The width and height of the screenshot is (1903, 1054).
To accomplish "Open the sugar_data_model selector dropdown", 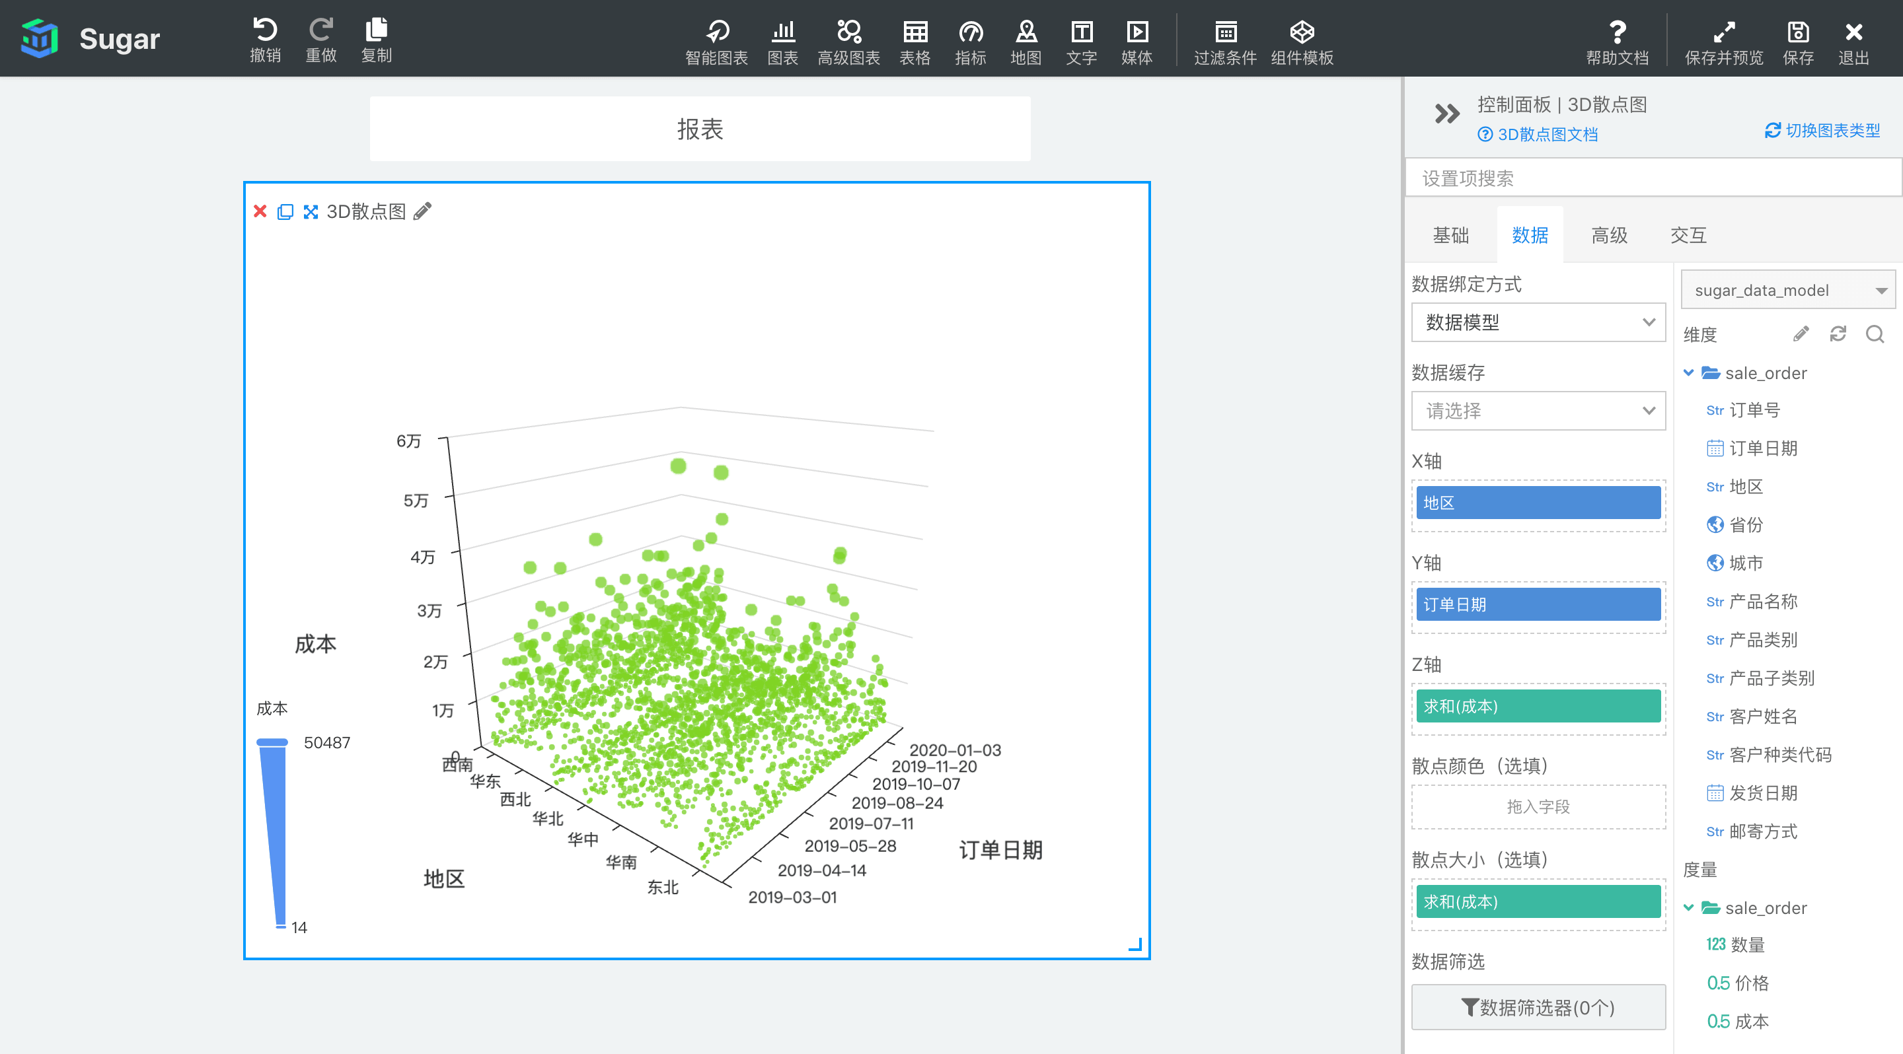I will pos(1787,290).
